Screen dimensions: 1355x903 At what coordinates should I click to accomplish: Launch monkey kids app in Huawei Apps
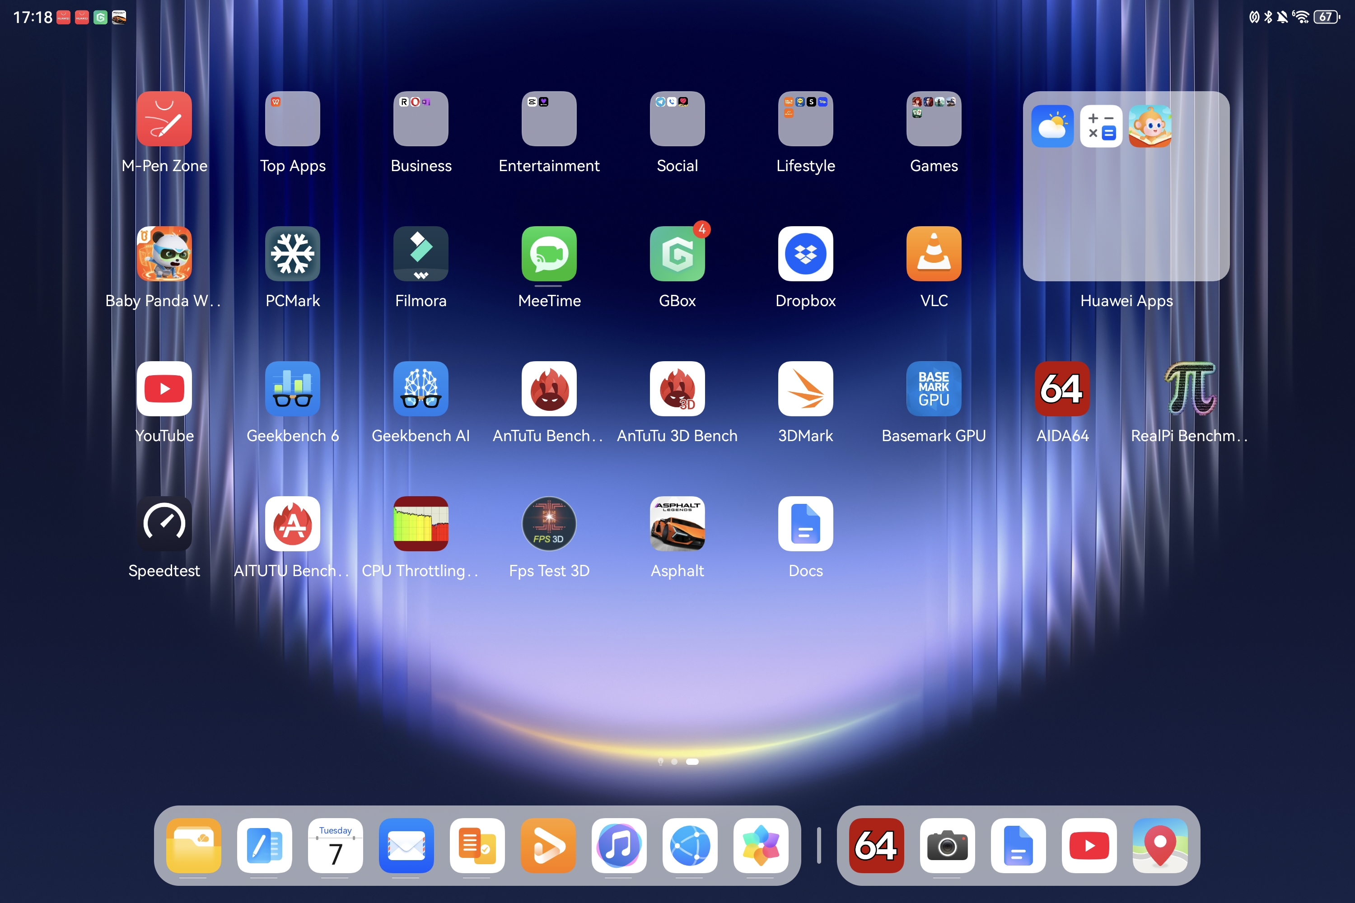(1150, 126)
